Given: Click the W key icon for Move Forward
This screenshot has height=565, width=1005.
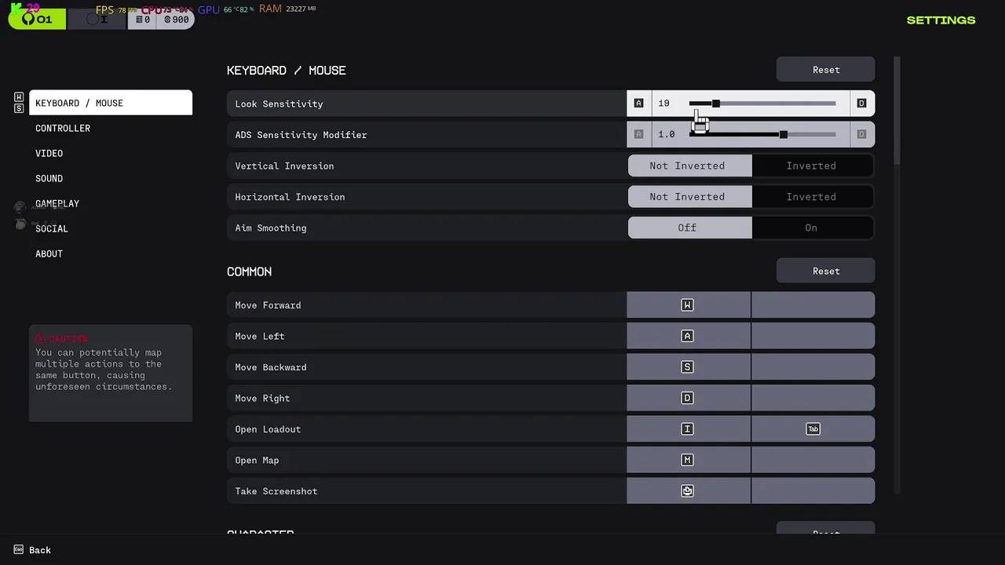Looking at the screenshot, I should pyautogui.click(x=687, y=305).
